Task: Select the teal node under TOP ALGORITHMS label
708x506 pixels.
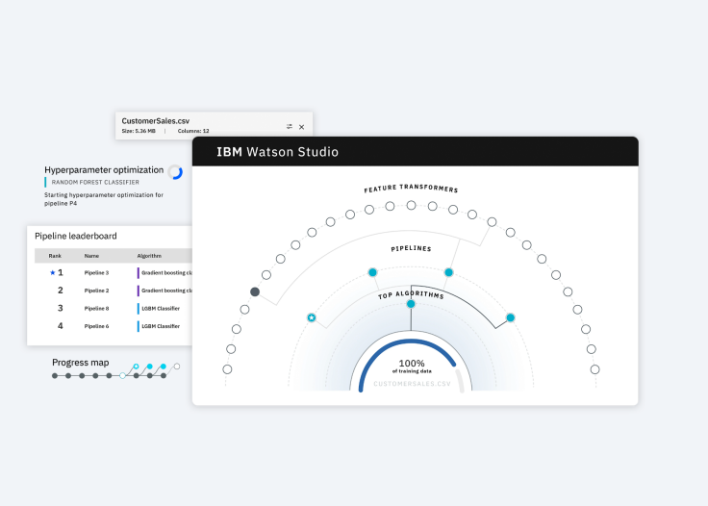Action: pos(411,304)
